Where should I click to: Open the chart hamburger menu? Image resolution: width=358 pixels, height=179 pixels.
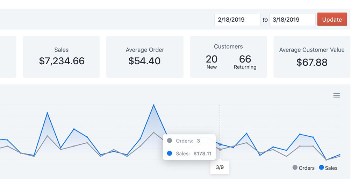336,95
